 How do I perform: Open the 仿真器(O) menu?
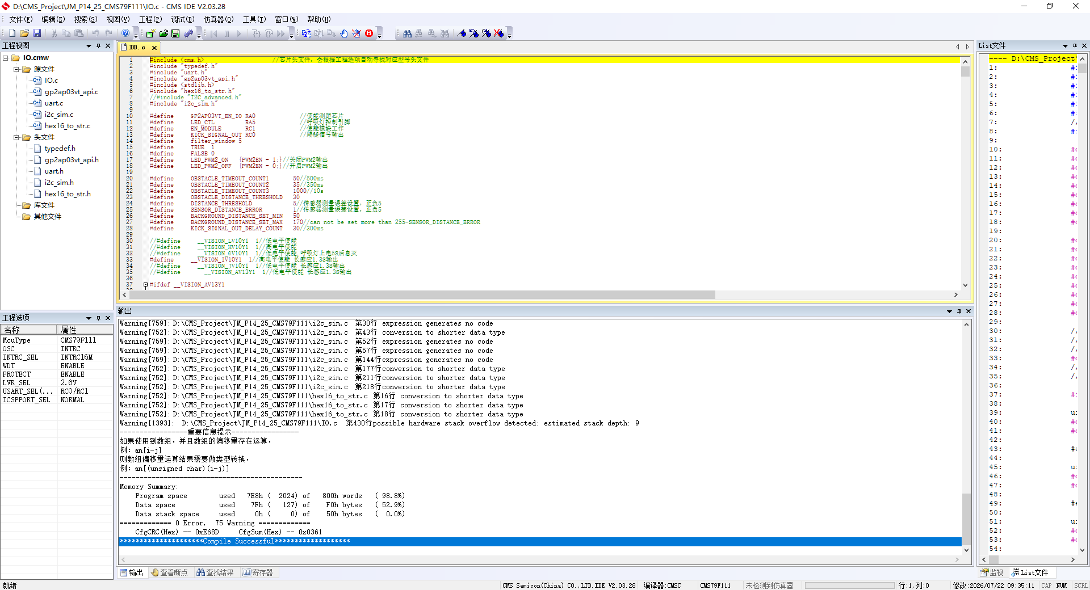click(219, 19)
